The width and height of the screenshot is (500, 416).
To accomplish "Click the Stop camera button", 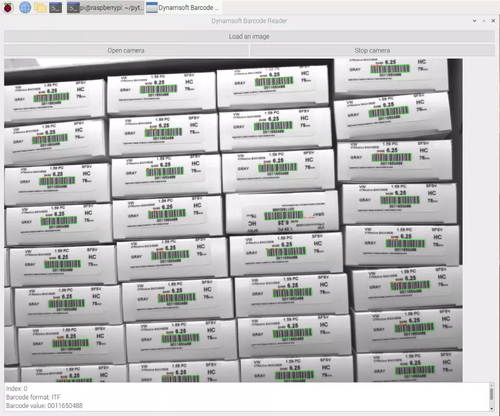I will click(372, 51).
